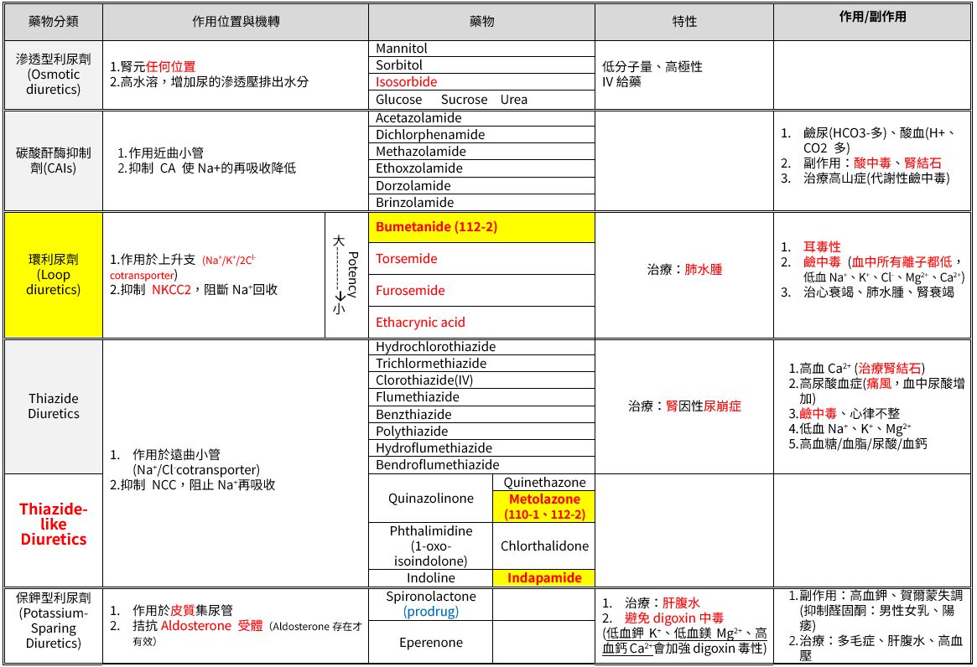This screenshot has height=667, width=977.
Task: Click the 作用/副作用 column header
Action: point(872,18)
